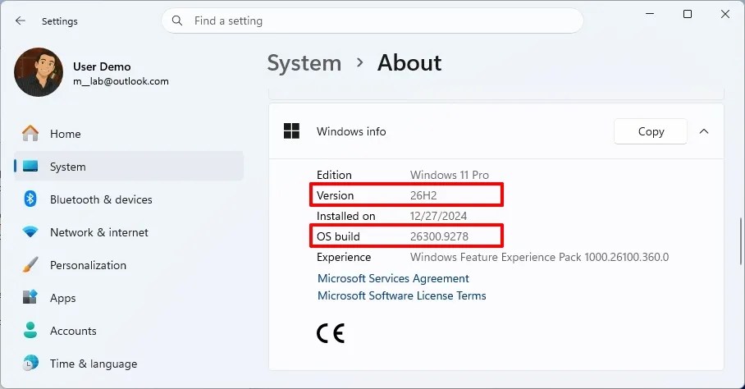Click the search magnifier icon
Image resolution: width=745 pixels, height=389 pixels.
click(x=177, y=21)
